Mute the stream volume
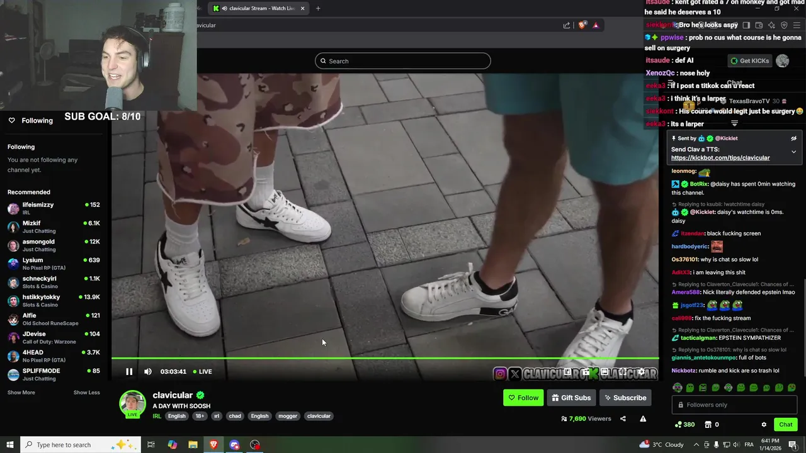Viewport: 806px width, 453px height. point(148,372)
